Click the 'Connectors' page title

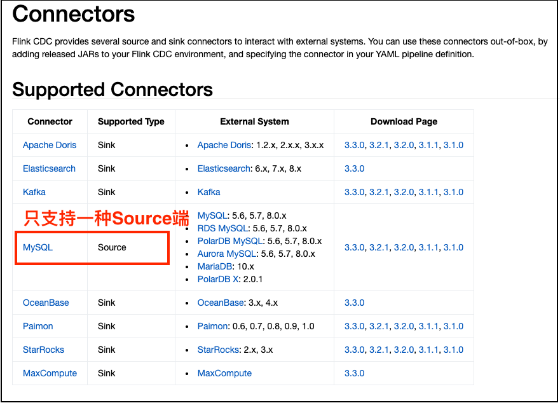[74, 14]
